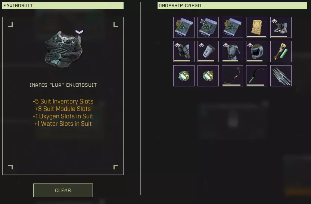Choose the arm gauntlet armor item
This screenshot has width=311, height=204.
click(x=208, y=52)
